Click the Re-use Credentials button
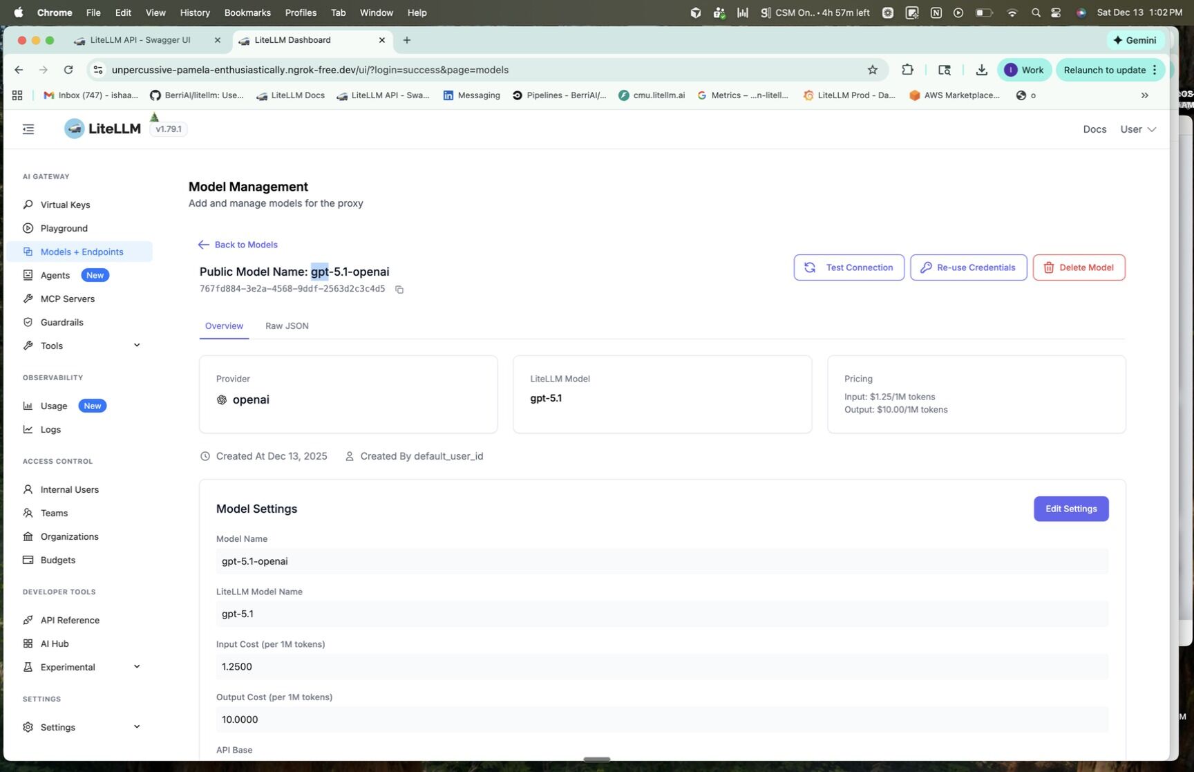 [969, 267]
